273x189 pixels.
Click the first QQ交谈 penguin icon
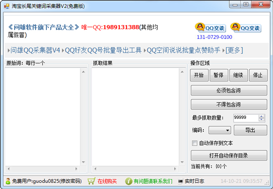(x=200, y=27)
